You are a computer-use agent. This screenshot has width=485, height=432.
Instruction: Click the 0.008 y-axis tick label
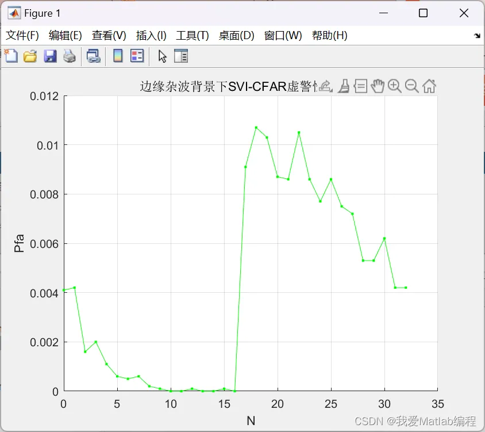(44, 194)
